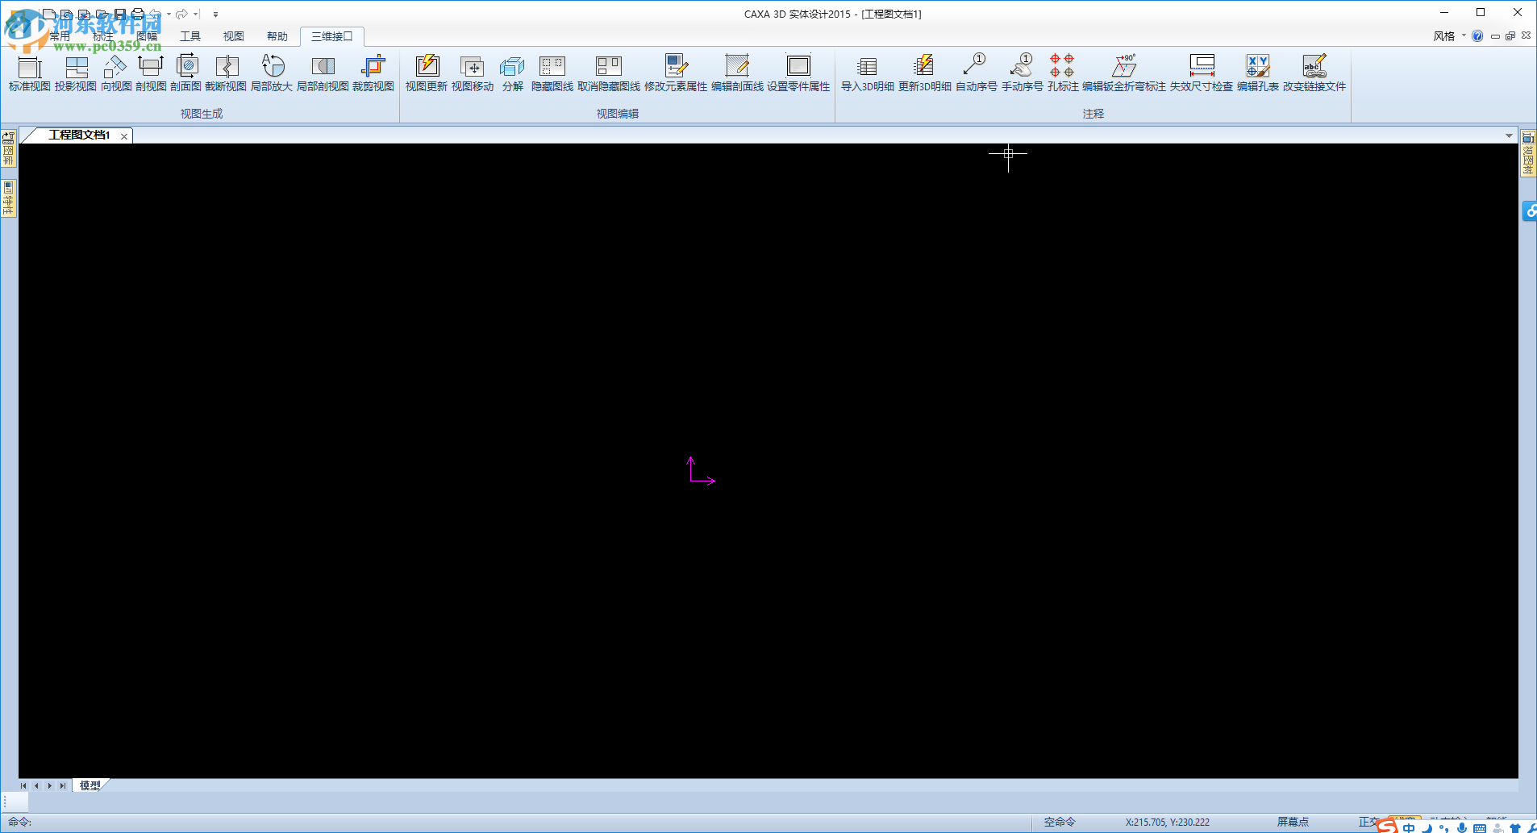Viewport: 1537px width, 833px height.
Task: Open the 特性 properties side panel
Action: pos(9,198)
